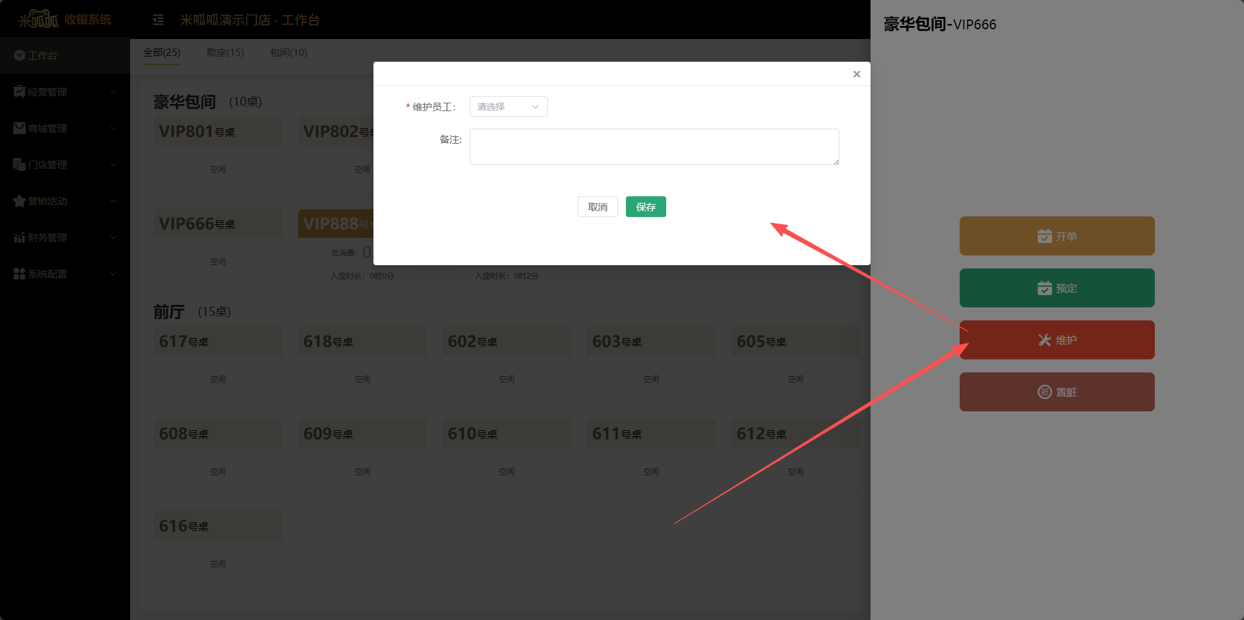Viewport: 1244px width, 620px height.
Task: Close the maintenance dialog with X
Action: (x=856, y=74)
